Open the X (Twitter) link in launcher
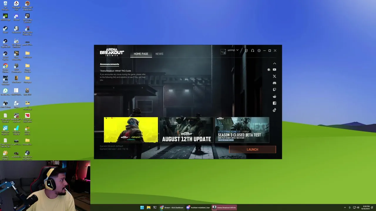 point(274,76)
